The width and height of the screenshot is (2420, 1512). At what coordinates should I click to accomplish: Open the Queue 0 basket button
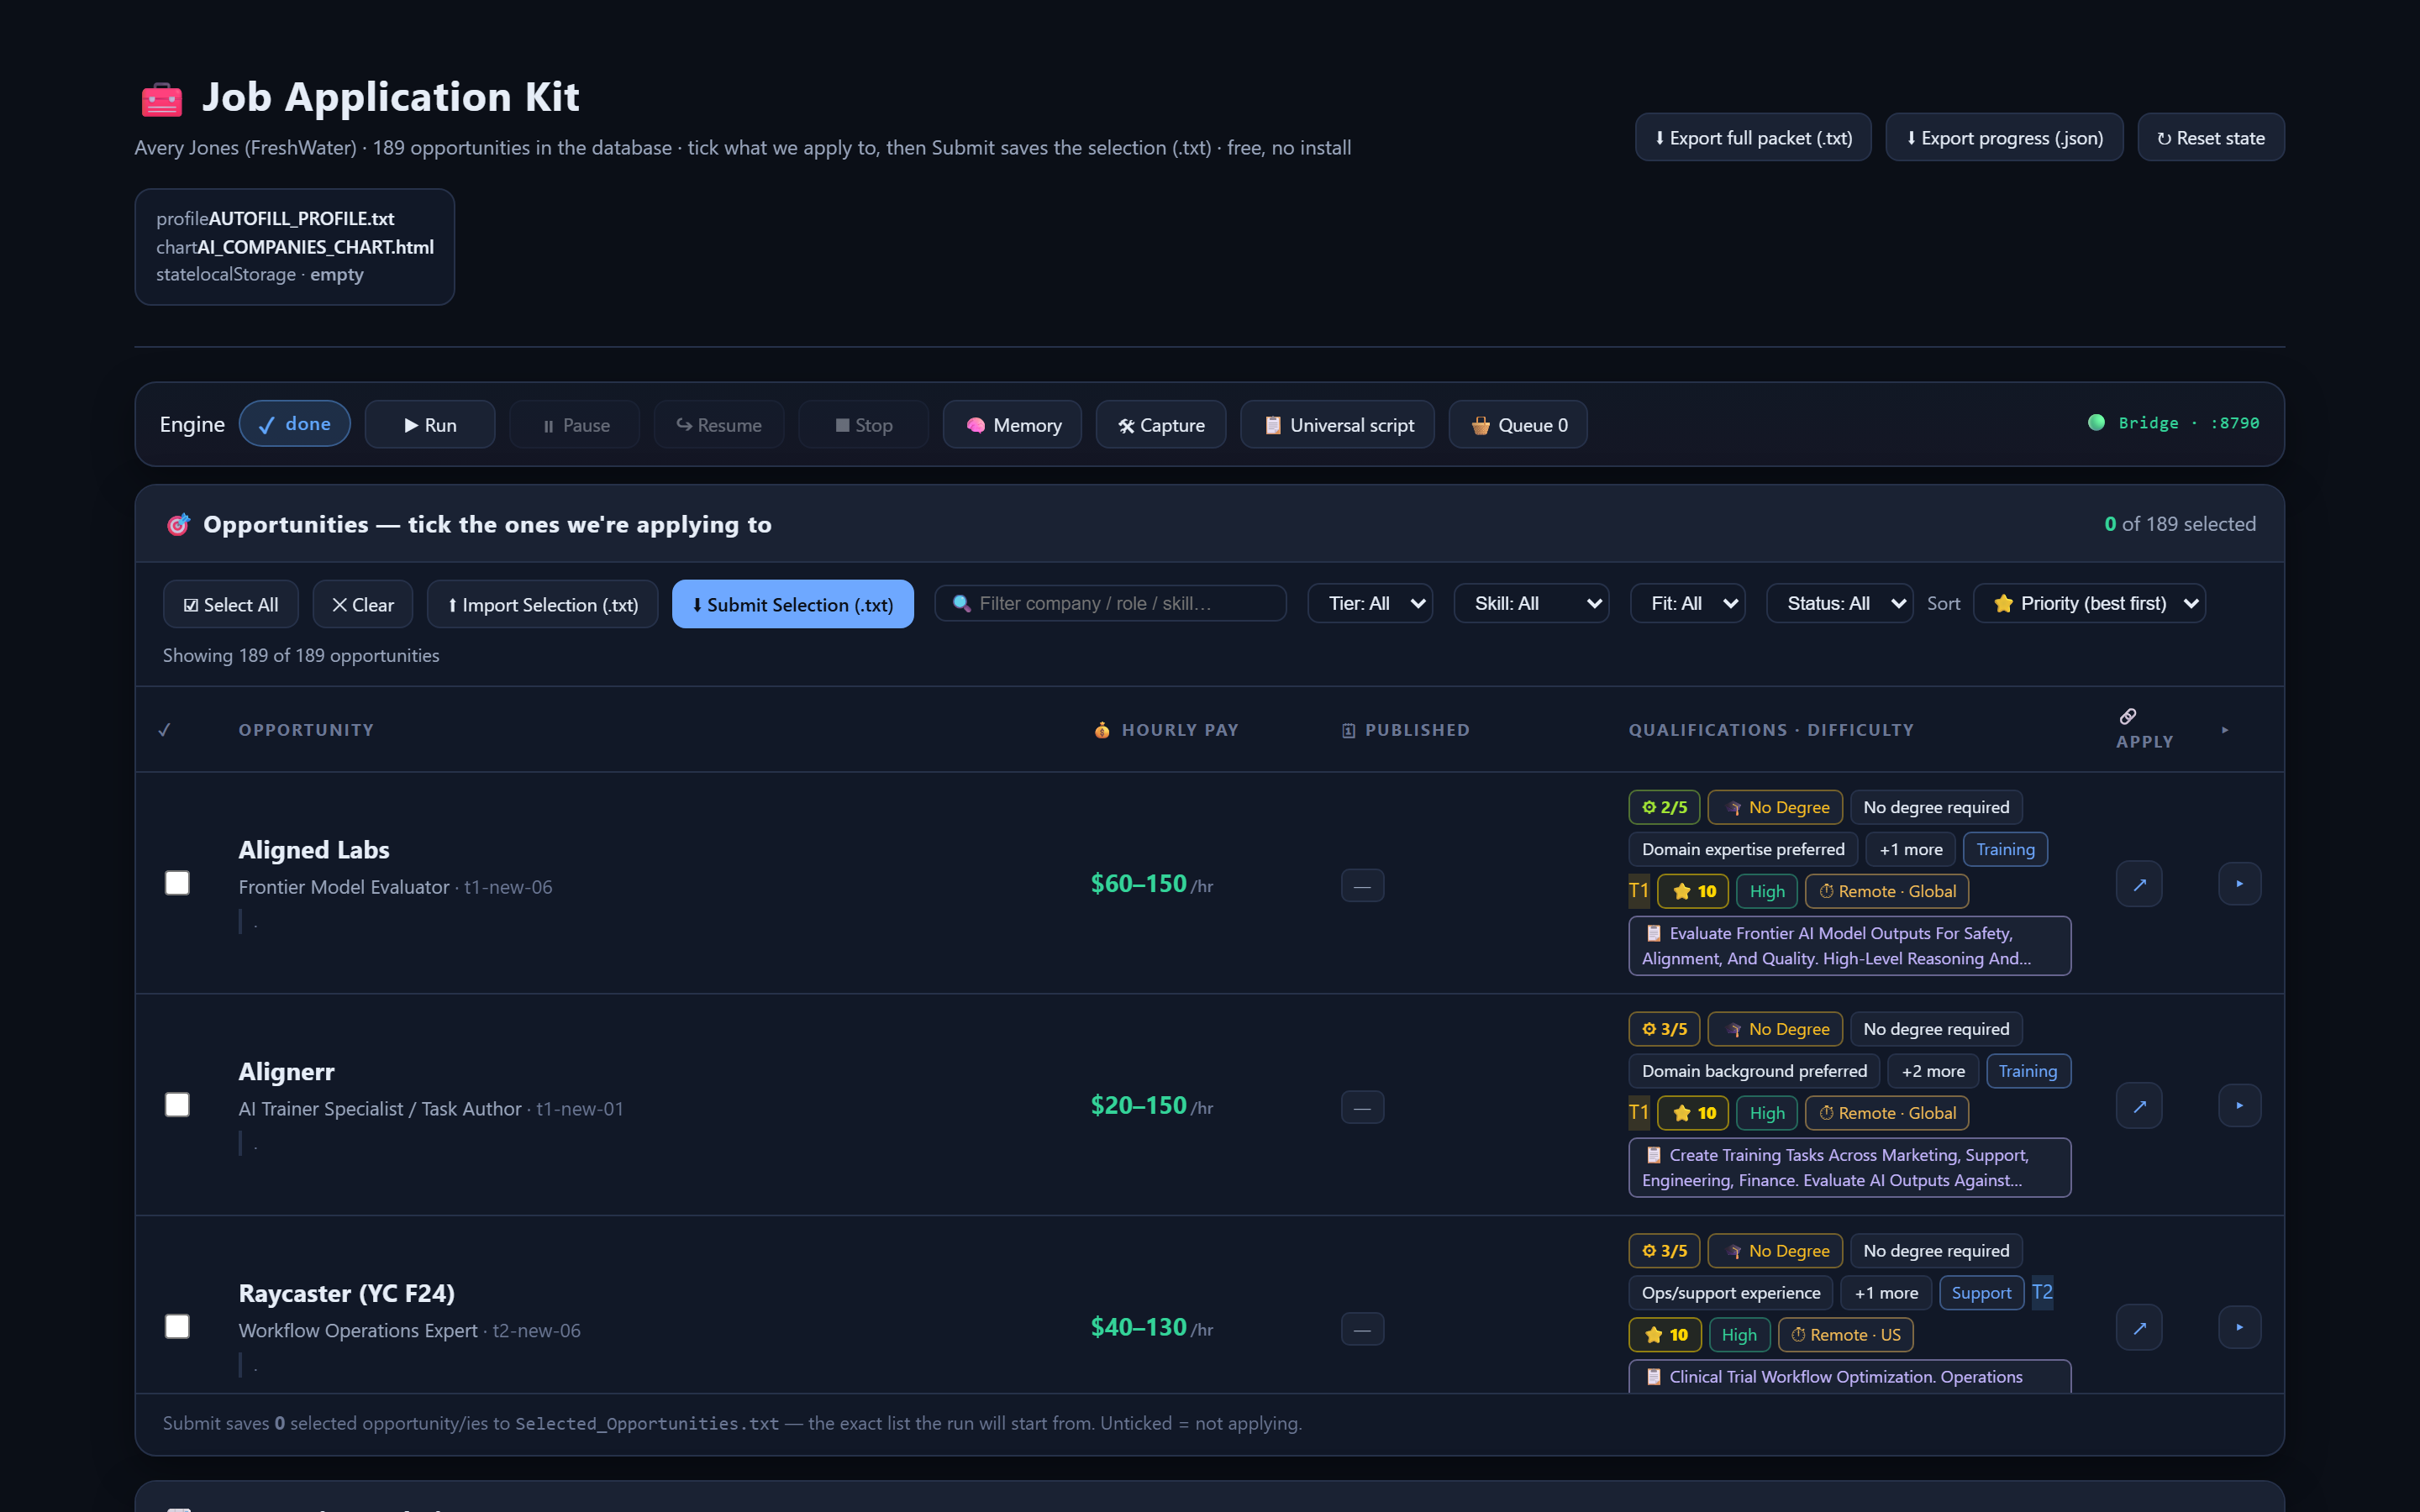1517,425
